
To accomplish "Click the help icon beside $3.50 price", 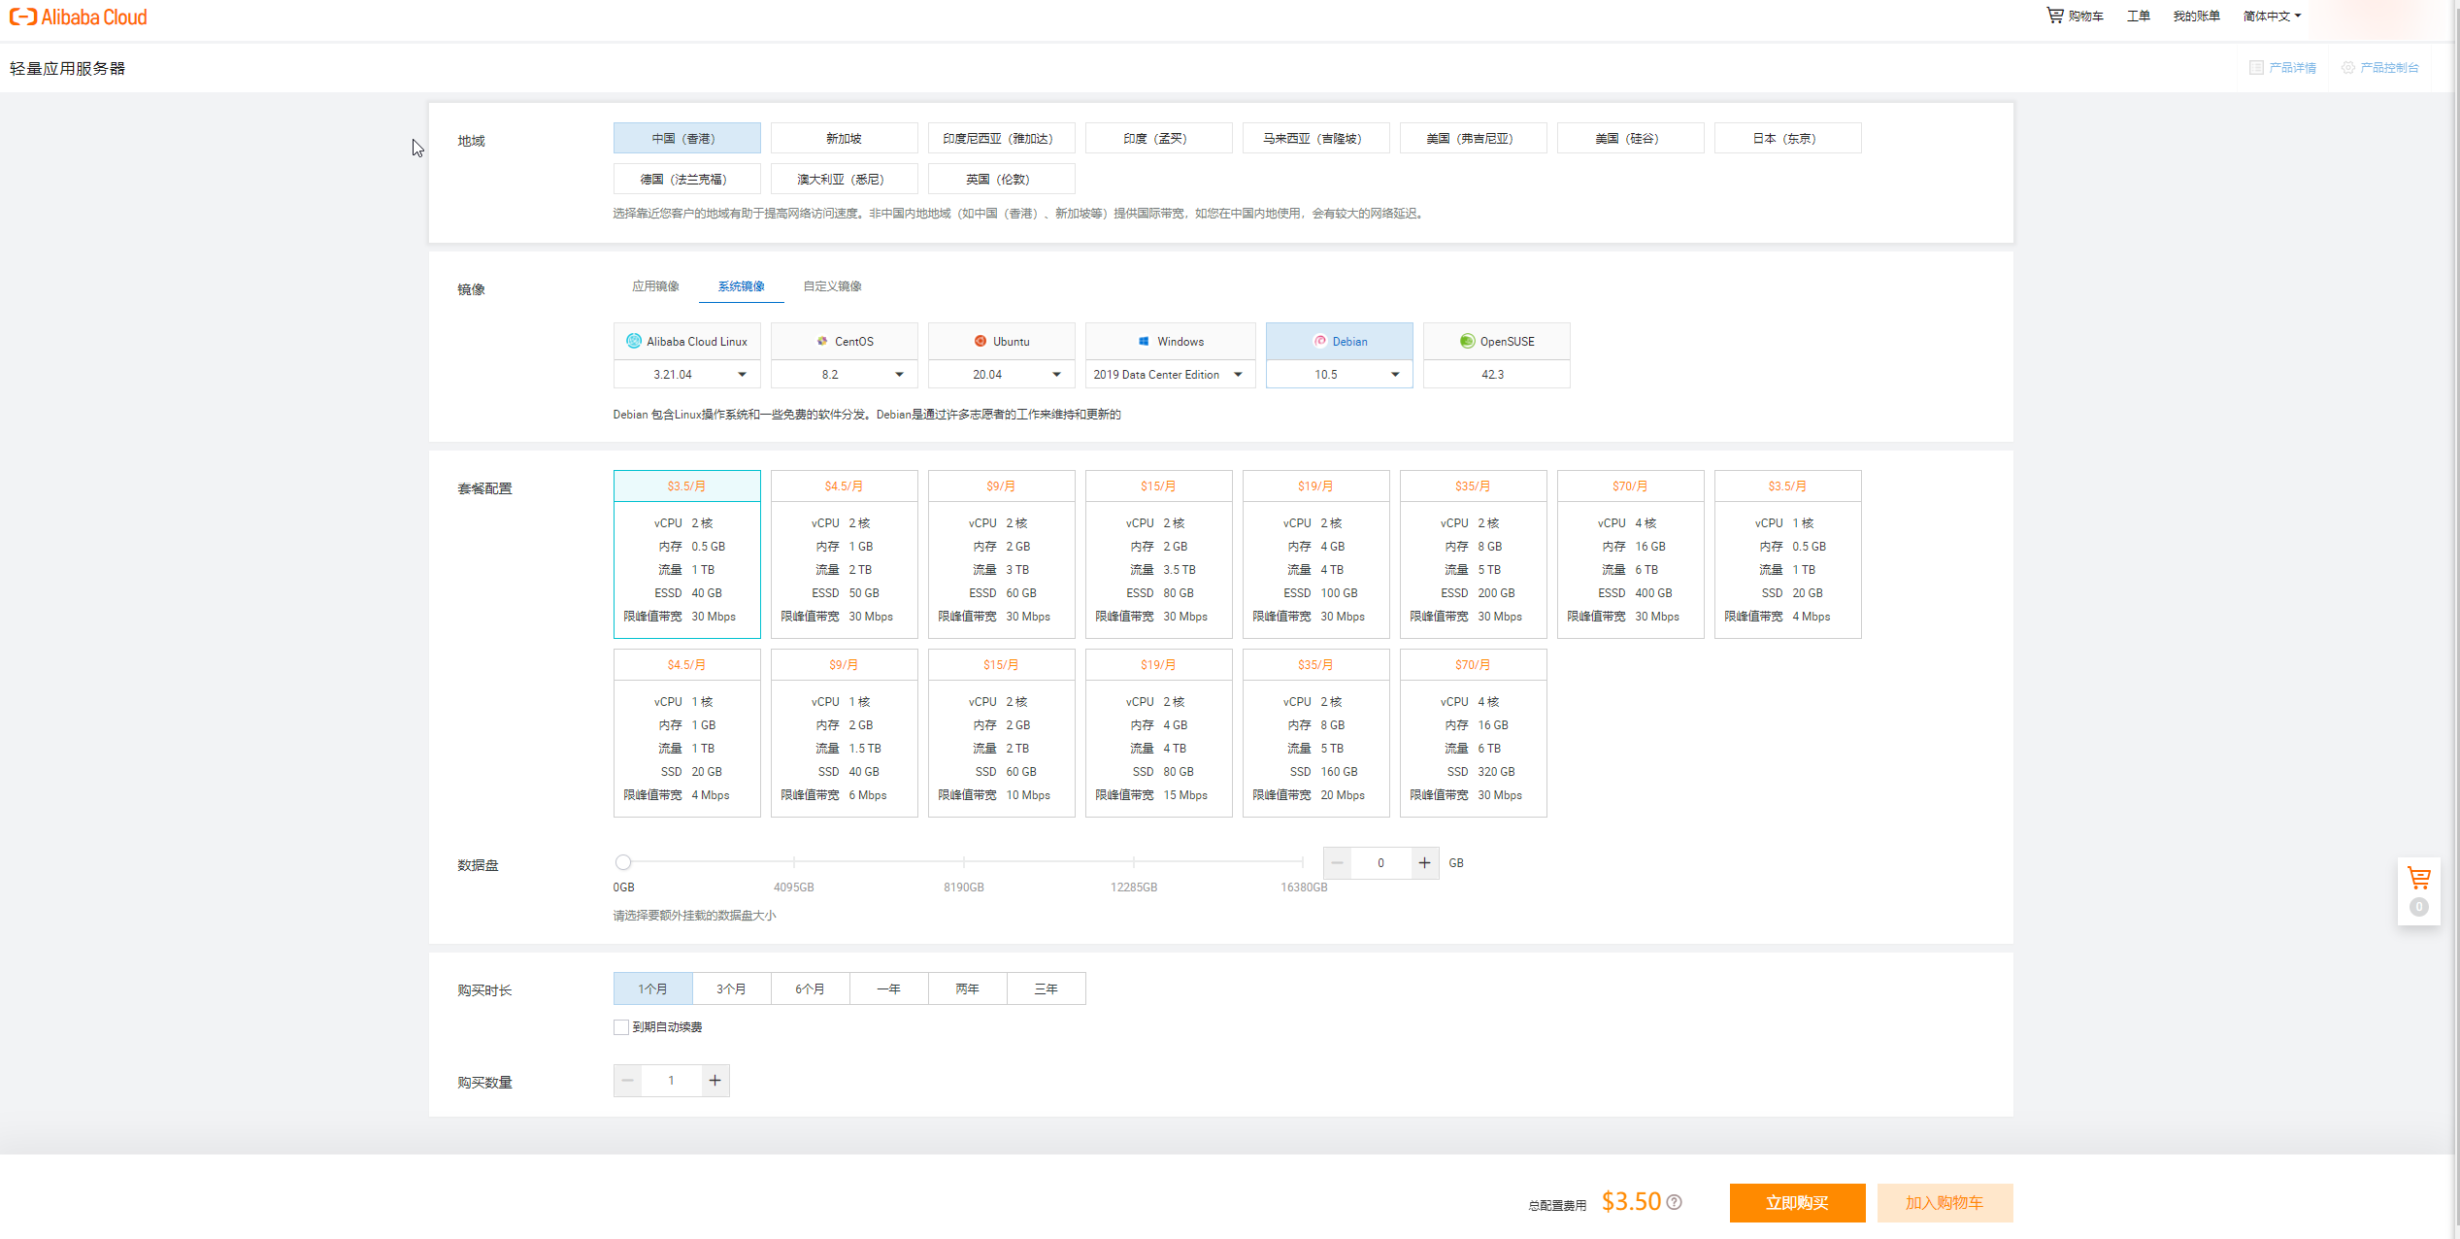I will coord(1675,1202).
